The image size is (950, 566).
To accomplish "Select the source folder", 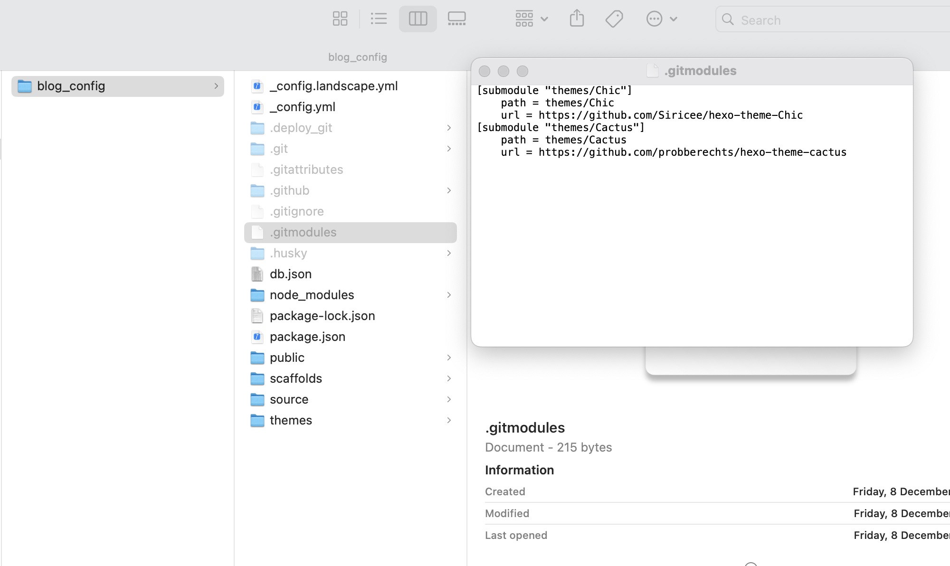I will pyautogui.click(x=289, y=399).
